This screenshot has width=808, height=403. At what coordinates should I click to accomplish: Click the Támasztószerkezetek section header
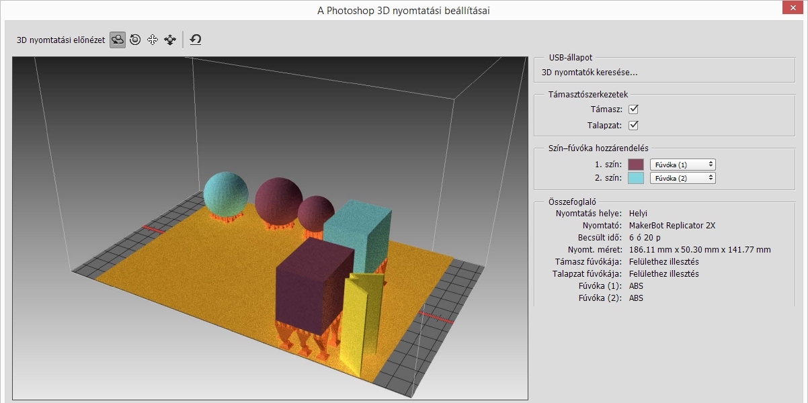pyautogui.click(x=590, y=95)
